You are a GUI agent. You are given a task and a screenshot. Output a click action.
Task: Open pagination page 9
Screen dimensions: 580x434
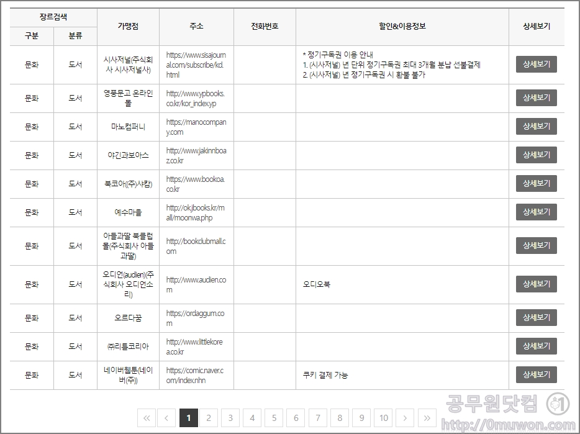[x=362, y=418]
